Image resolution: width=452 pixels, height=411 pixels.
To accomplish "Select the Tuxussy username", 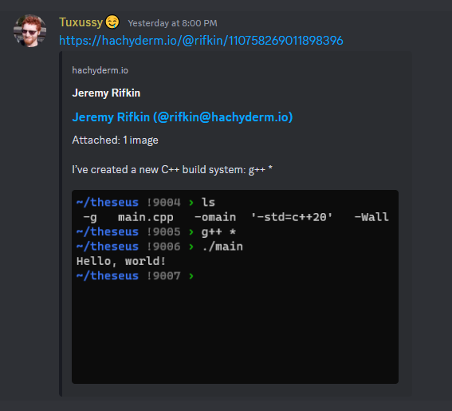I will point(81,22).
